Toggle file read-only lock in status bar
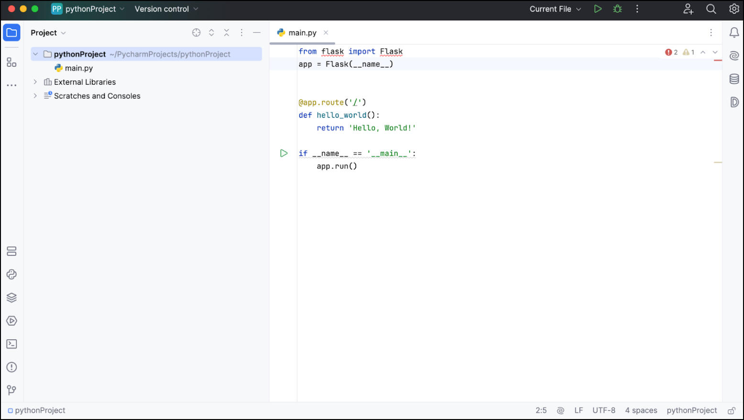Screen dimensions: 744x420 pyautogui.click(x=732, y=410)
